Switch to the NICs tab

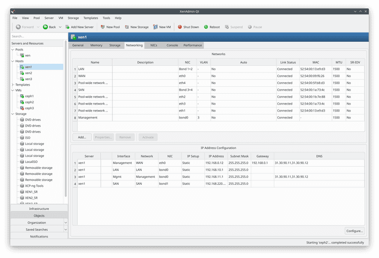(154, 45)
